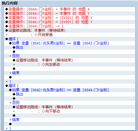
Task: Select the 循环 line above 光头男Y坐标 condition
Action: pyautogui.click(x=70, y=86)
